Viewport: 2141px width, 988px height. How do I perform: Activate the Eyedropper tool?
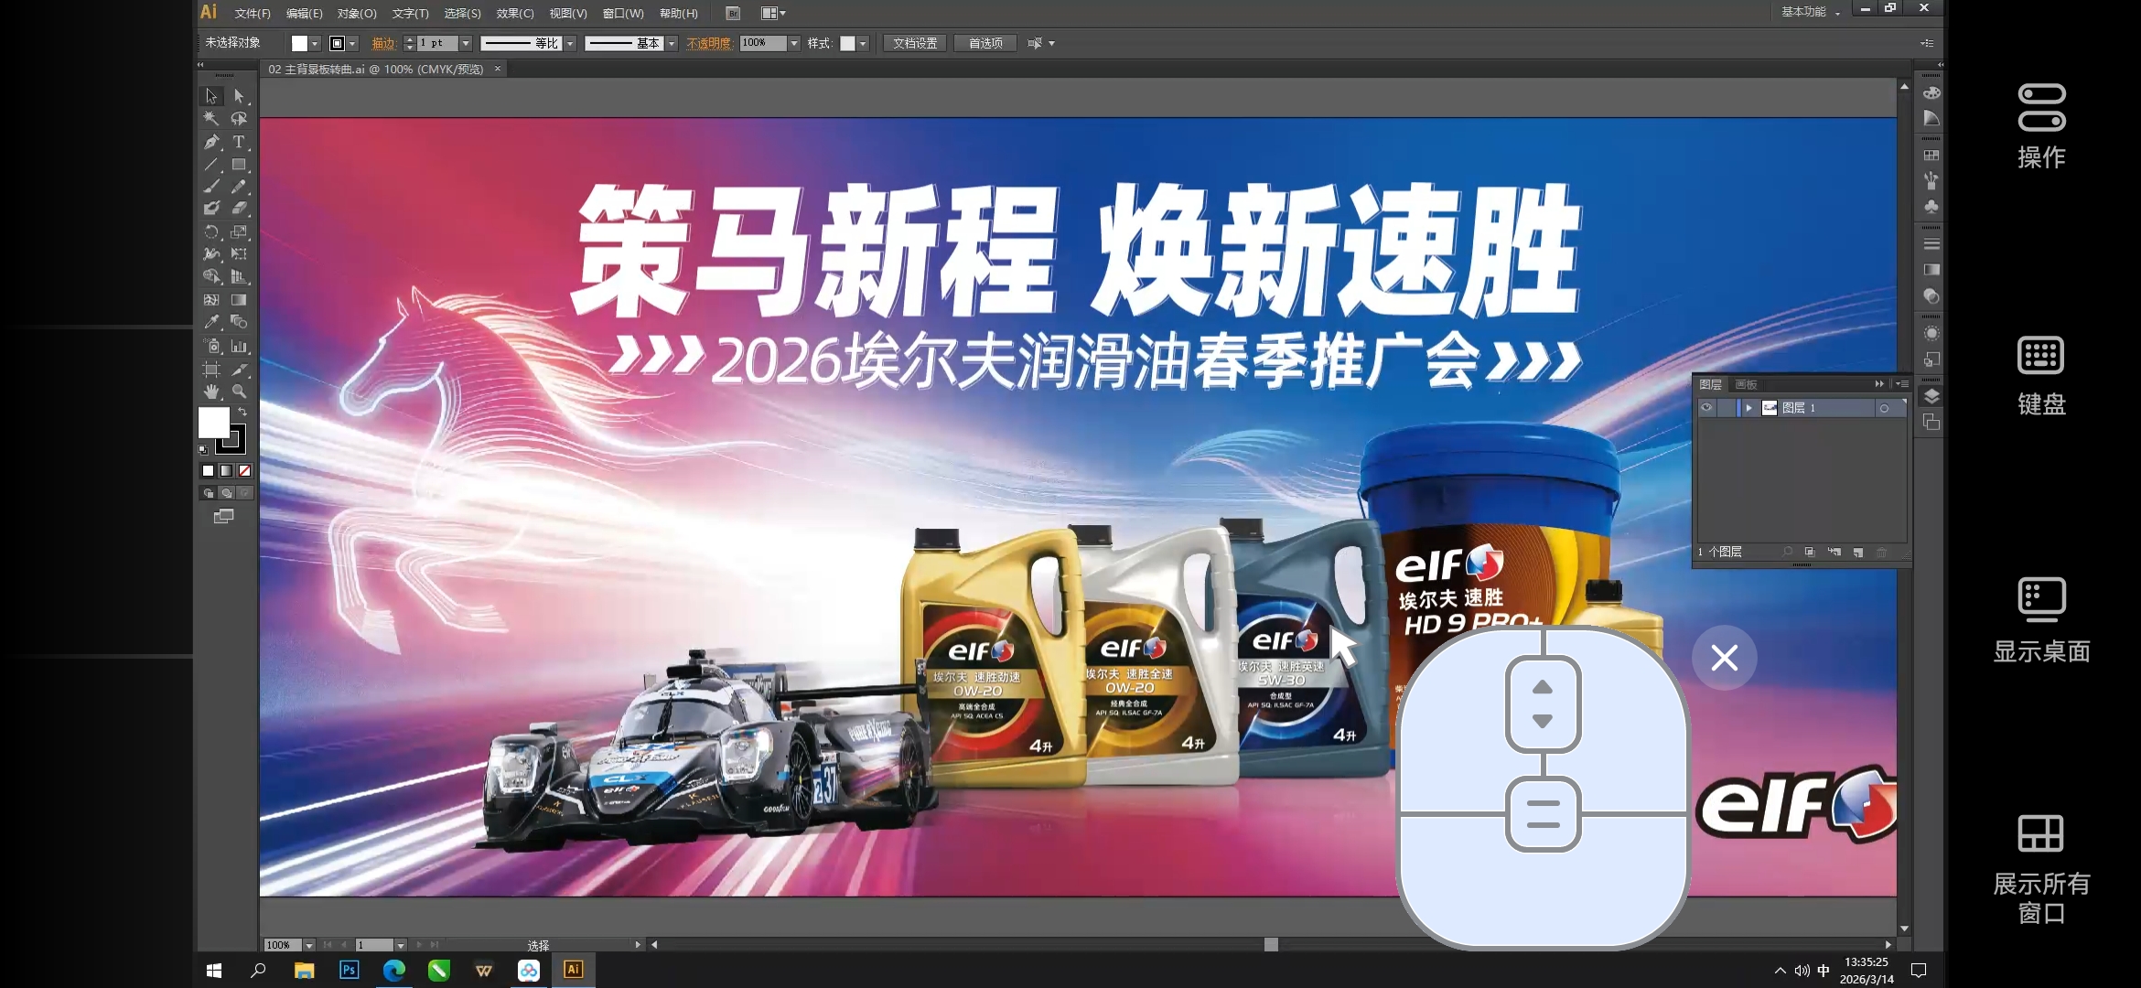[211, 322]
